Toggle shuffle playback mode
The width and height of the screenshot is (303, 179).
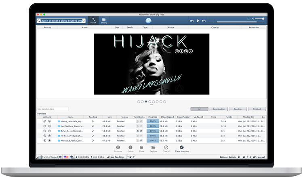[x=253, y=19]
